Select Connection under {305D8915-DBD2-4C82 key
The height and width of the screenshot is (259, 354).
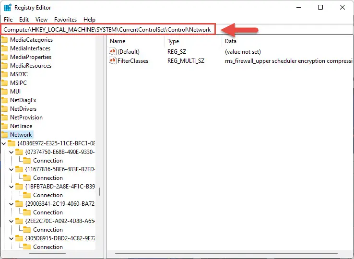tap(48, 247)
